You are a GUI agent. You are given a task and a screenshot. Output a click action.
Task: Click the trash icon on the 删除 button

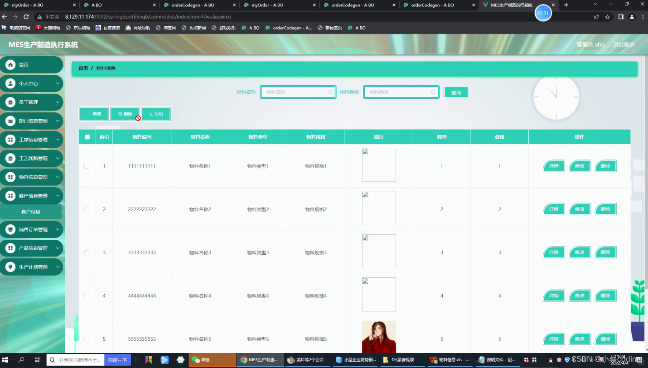pyautogui.click(x=120, y=114)
